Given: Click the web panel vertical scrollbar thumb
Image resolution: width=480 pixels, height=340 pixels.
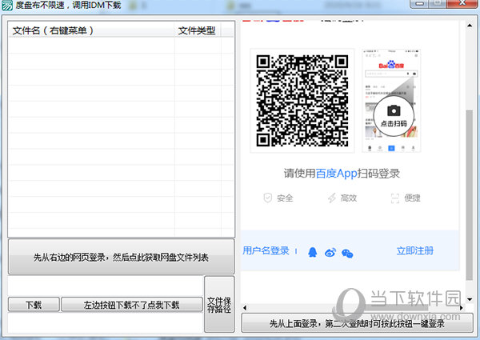Looking at the screenshot, I should pyautogui.click(x=470, y=195).
